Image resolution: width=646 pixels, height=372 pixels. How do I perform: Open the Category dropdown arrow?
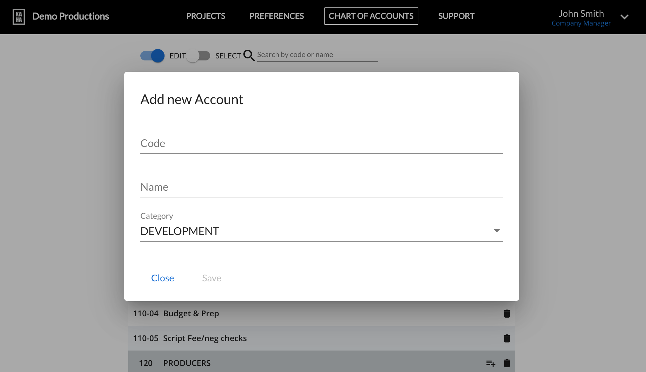(x=497, y=231)
